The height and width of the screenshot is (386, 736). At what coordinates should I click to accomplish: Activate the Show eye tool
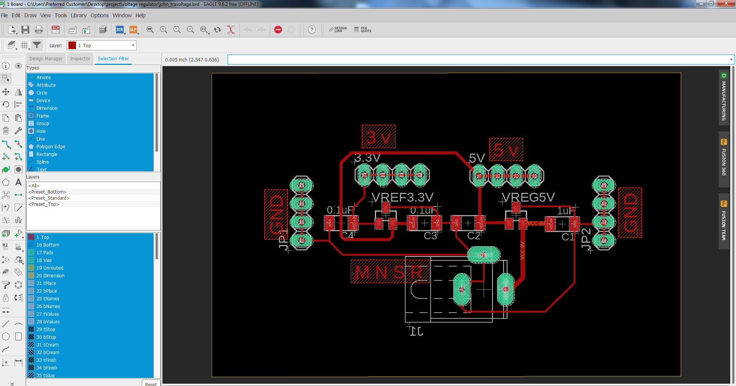tap(18, 66)
